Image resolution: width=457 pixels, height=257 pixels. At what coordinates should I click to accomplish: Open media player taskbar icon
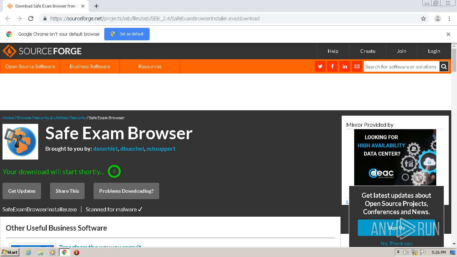52,252
